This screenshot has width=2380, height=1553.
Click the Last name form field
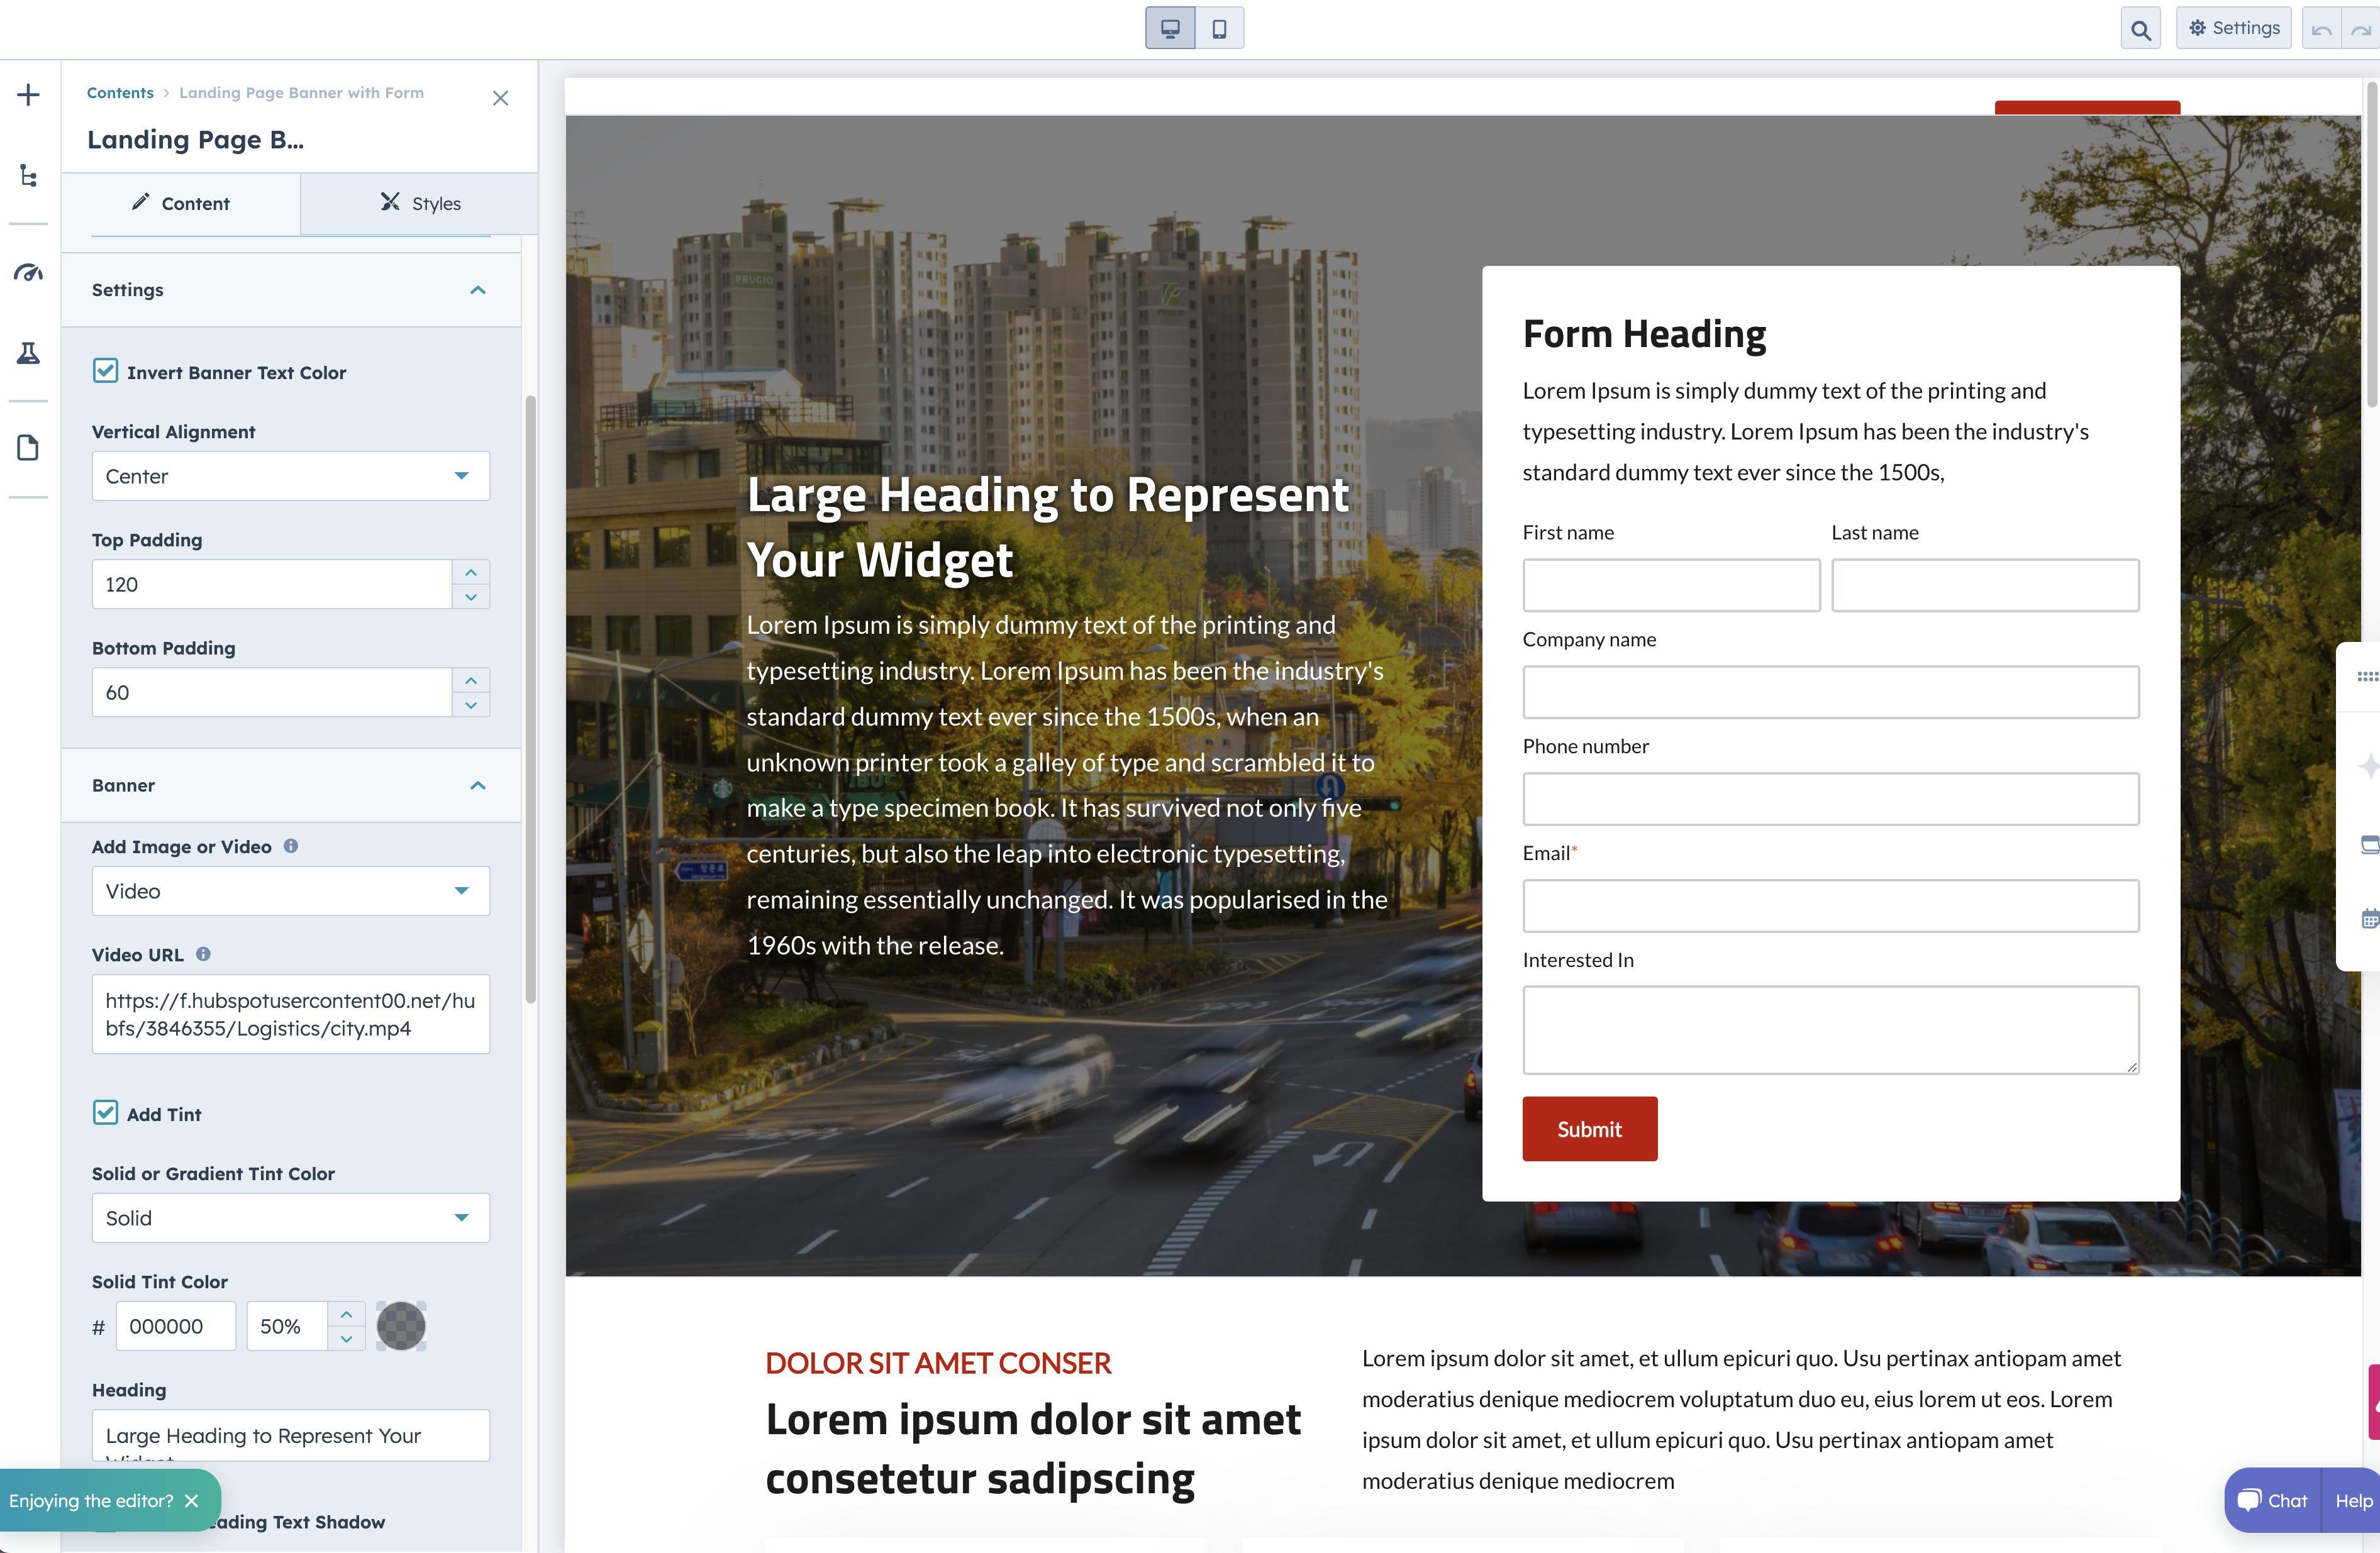coord(1985,585)
